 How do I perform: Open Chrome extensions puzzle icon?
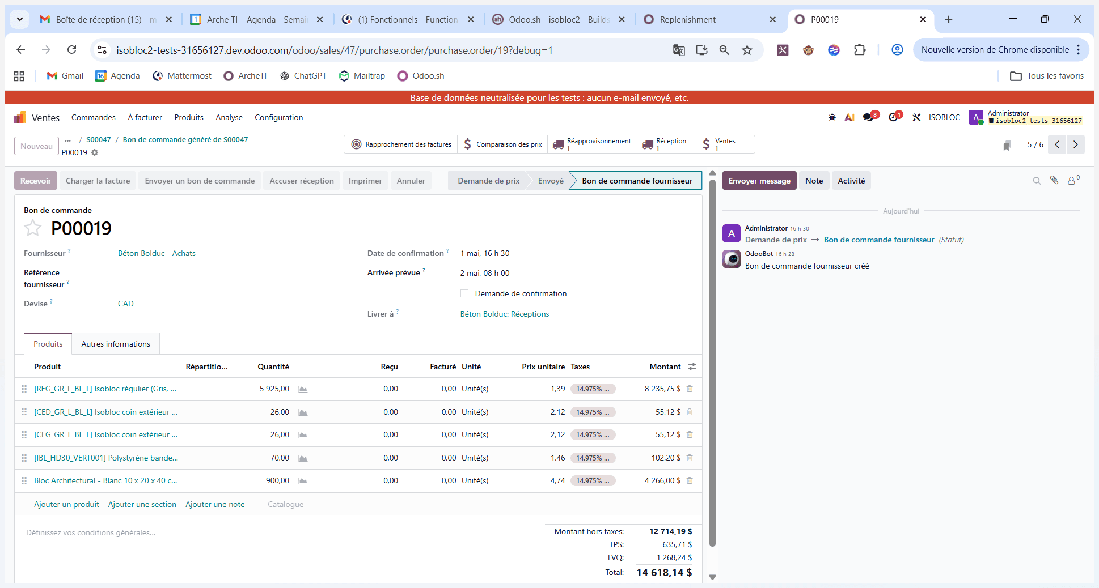(x=860, y=50)
